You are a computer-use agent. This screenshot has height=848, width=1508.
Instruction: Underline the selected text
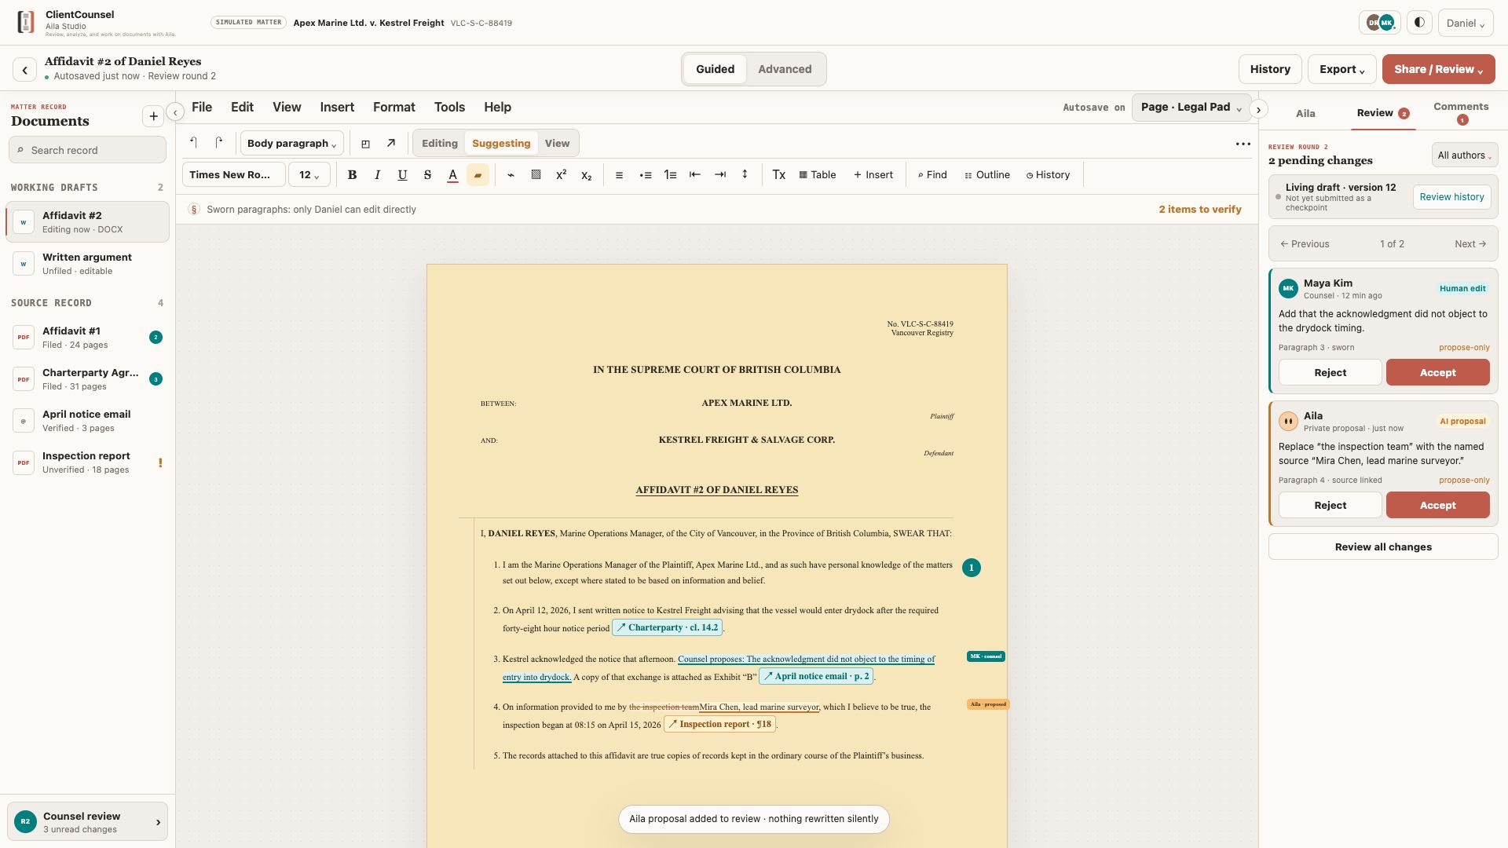[402, 175]
